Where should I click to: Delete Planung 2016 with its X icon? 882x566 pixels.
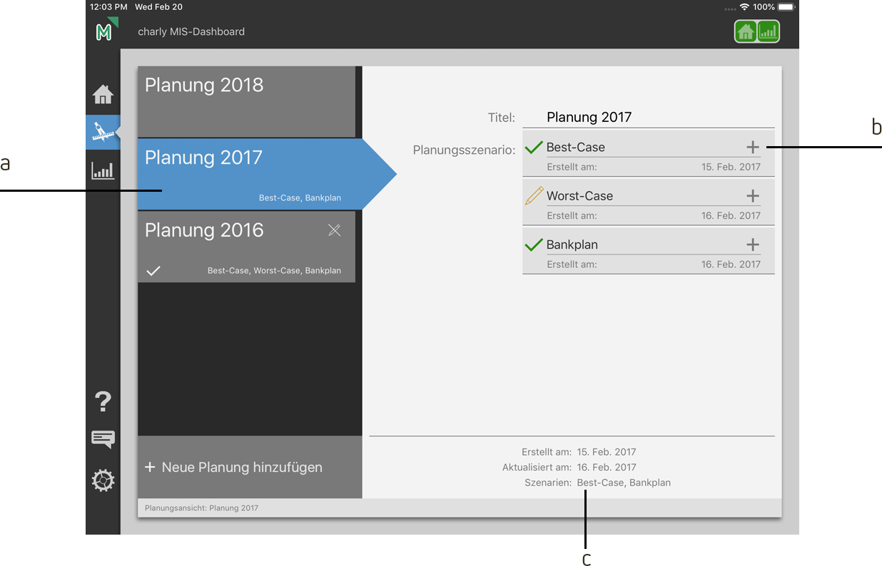point(334,230)
